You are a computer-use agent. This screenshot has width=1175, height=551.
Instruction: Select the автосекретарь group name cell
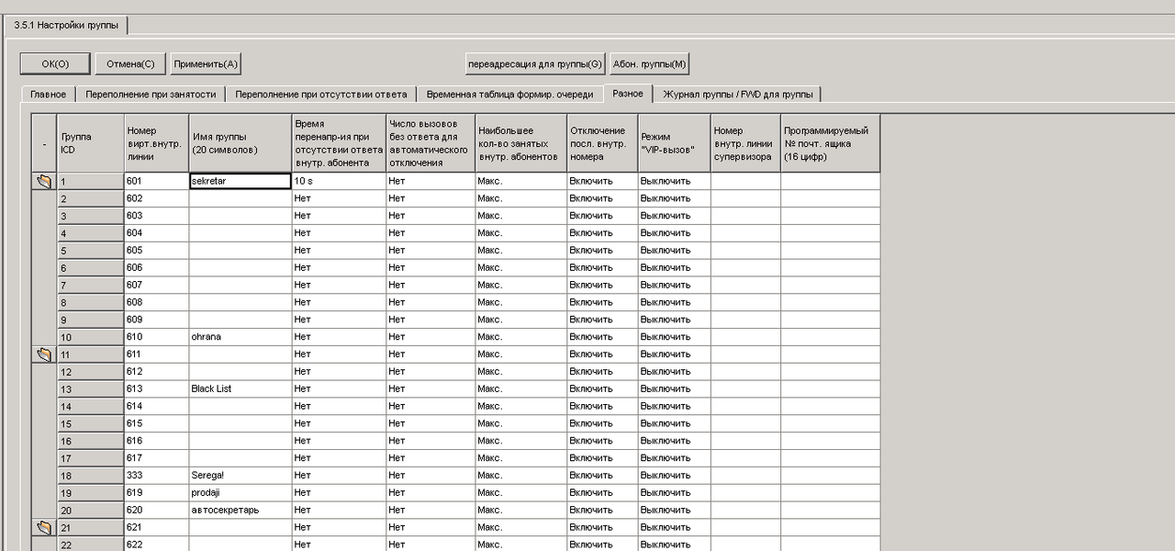[241, 510]
